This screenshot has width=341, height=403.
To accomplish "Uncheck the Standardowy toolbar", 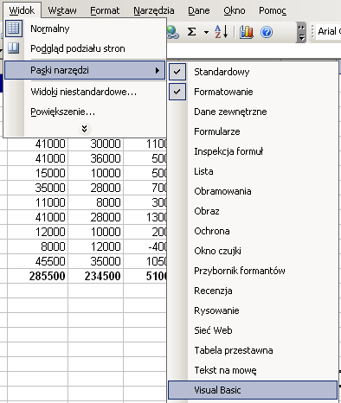I will pos(253,72).
